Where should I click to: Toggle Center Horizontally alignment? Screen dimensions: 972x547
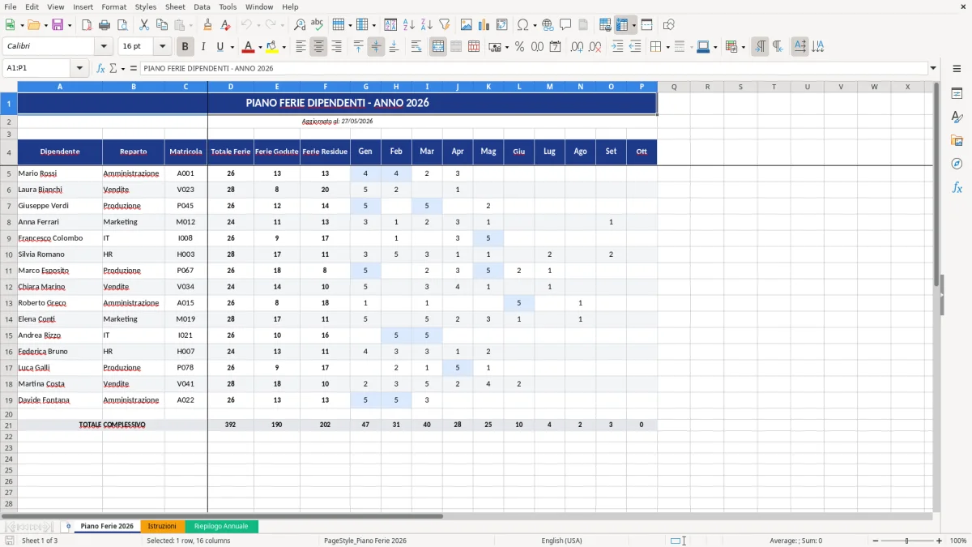click(318, 47)
